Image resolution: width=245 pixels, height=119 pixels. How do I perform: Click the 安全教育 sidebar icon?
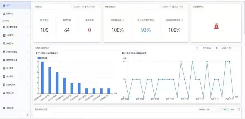(4, 68)
